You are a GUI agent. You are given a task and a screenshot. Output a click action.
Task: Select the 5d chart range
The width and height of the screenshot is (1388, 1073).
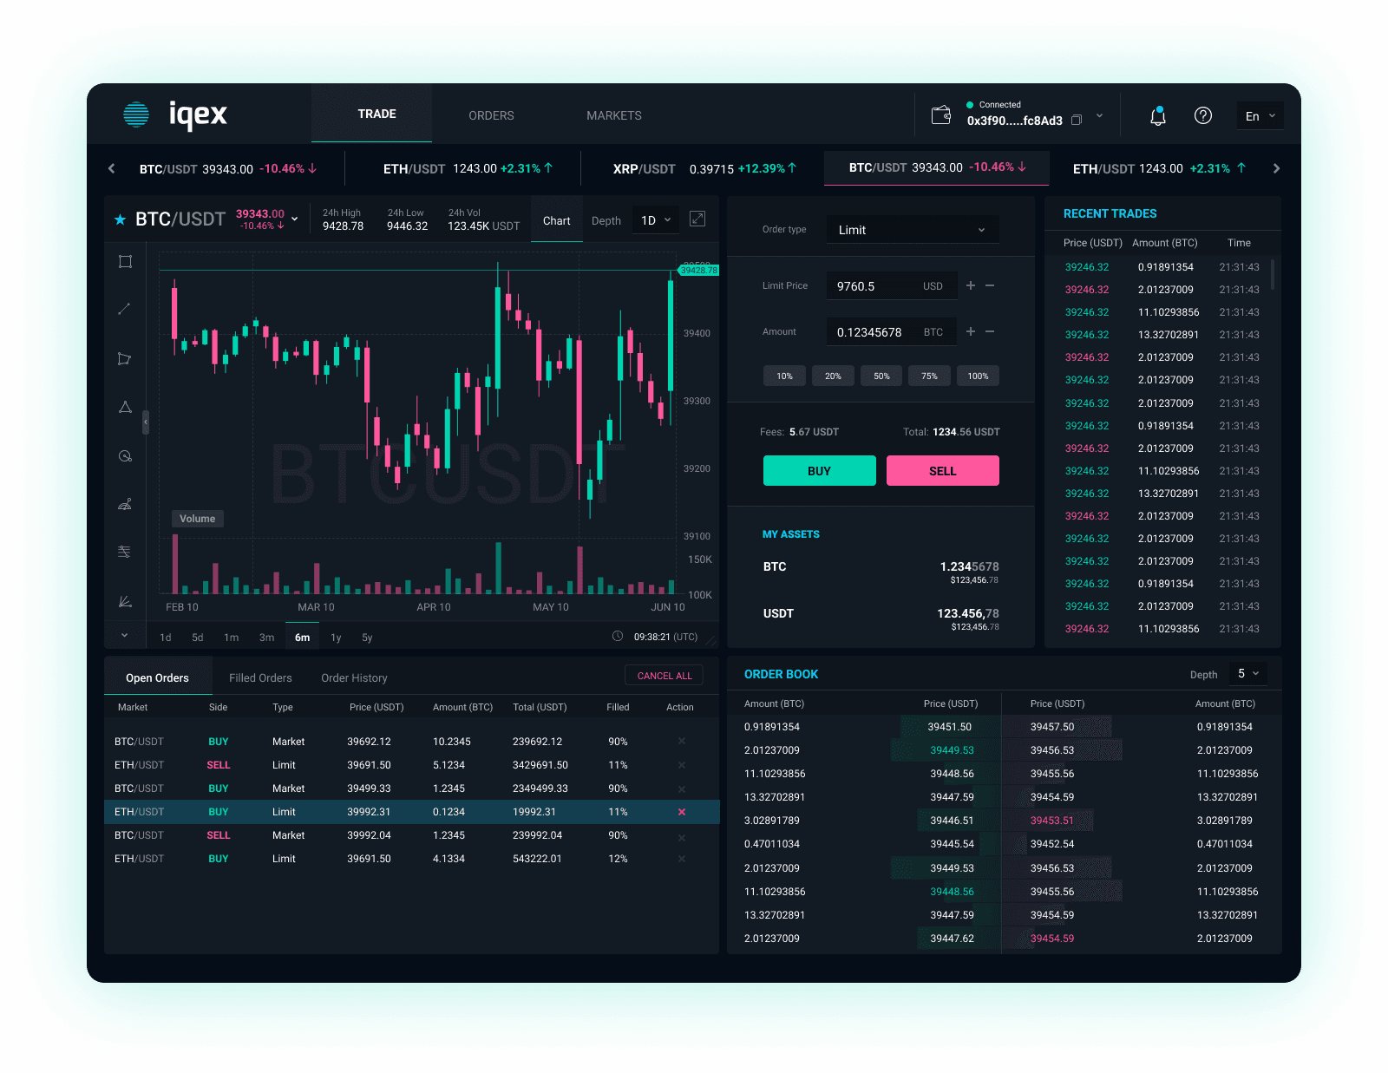coord(198,638)
